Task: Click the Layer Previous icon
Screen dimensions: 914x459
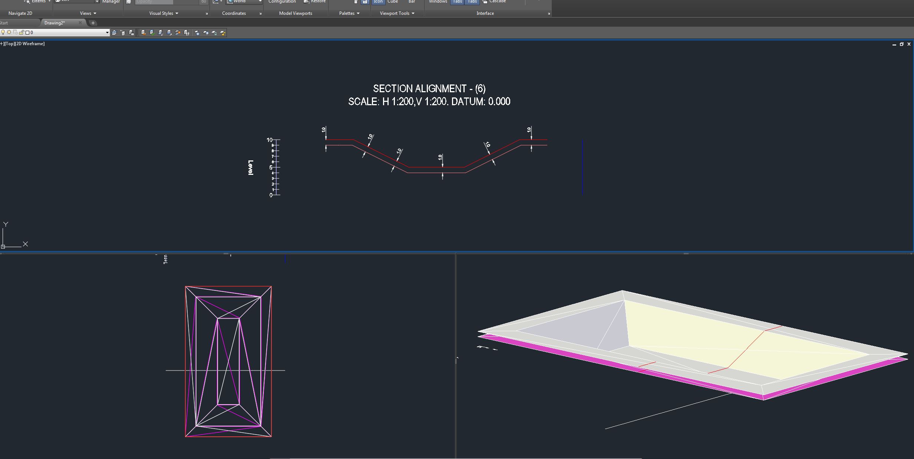Action: click(122, 32)
